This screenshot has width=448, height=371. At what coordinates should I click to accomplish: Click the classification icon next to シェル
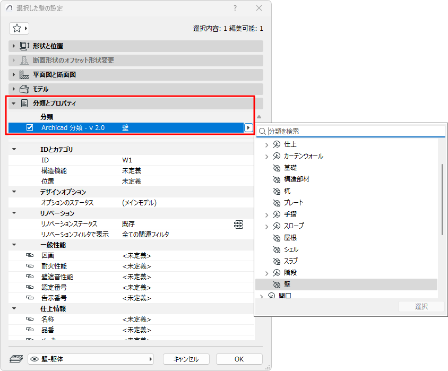tap(277, 249)
